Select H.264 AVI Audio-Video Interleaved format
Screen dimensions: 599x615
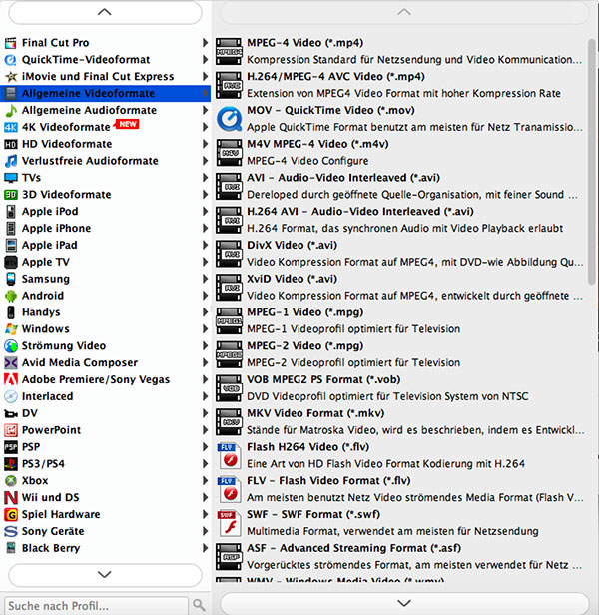(x=400, y=220)
